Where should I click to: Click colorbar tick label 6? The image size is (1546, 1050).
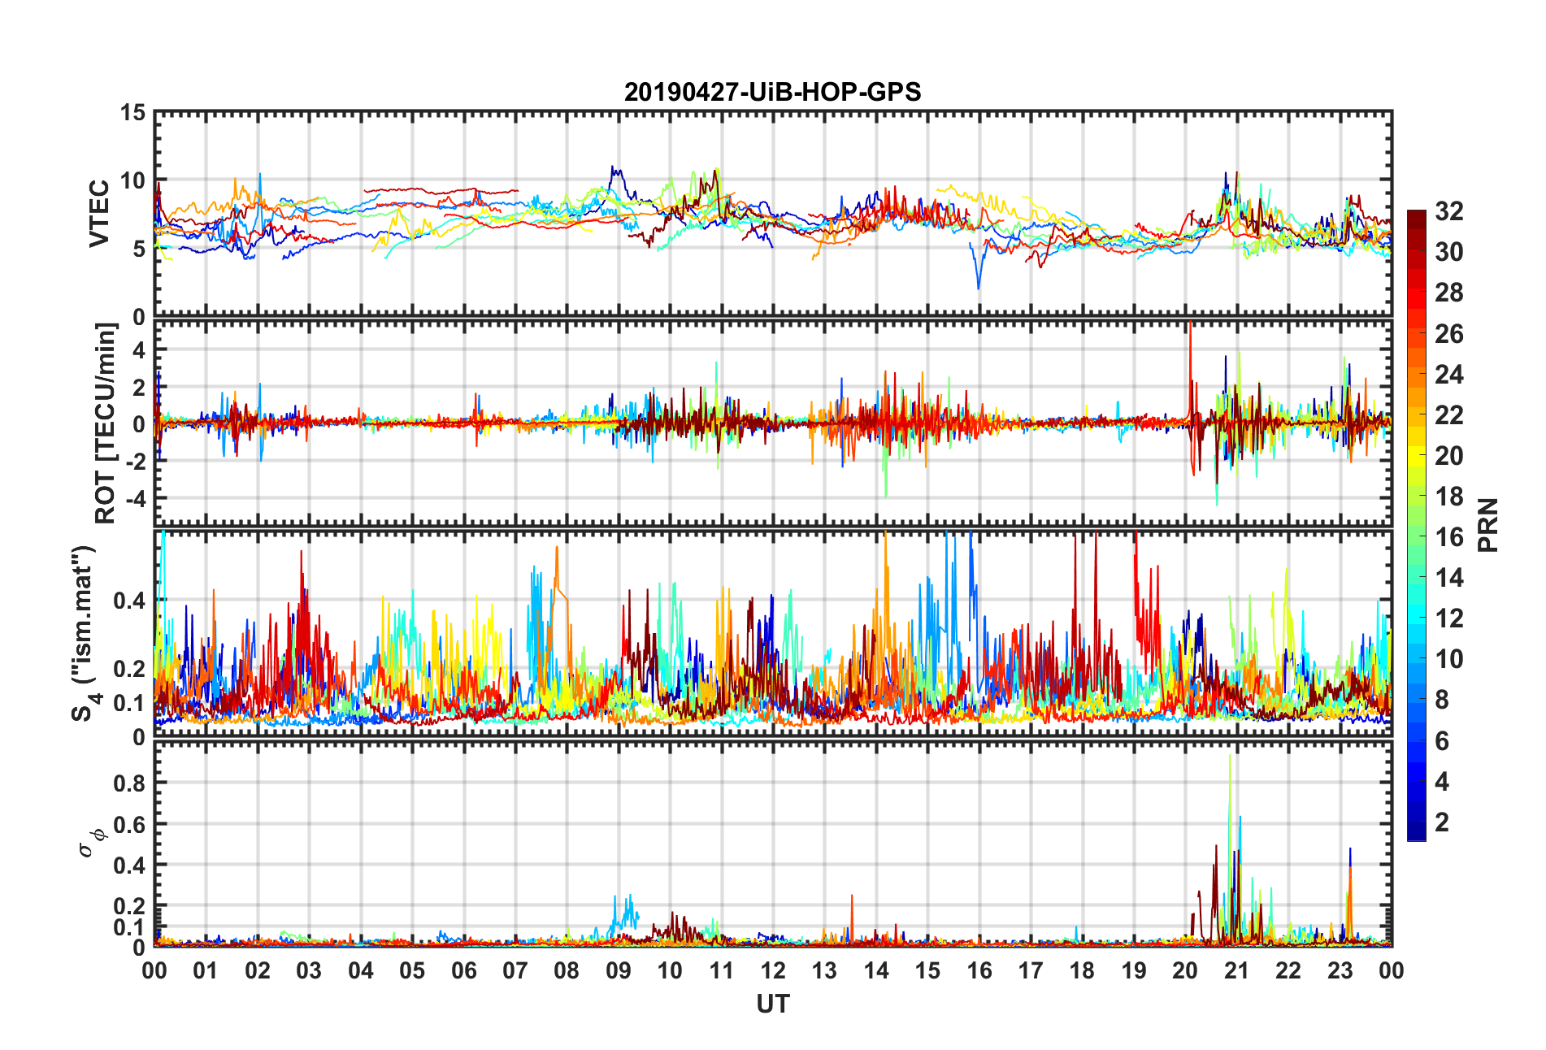1441,740
